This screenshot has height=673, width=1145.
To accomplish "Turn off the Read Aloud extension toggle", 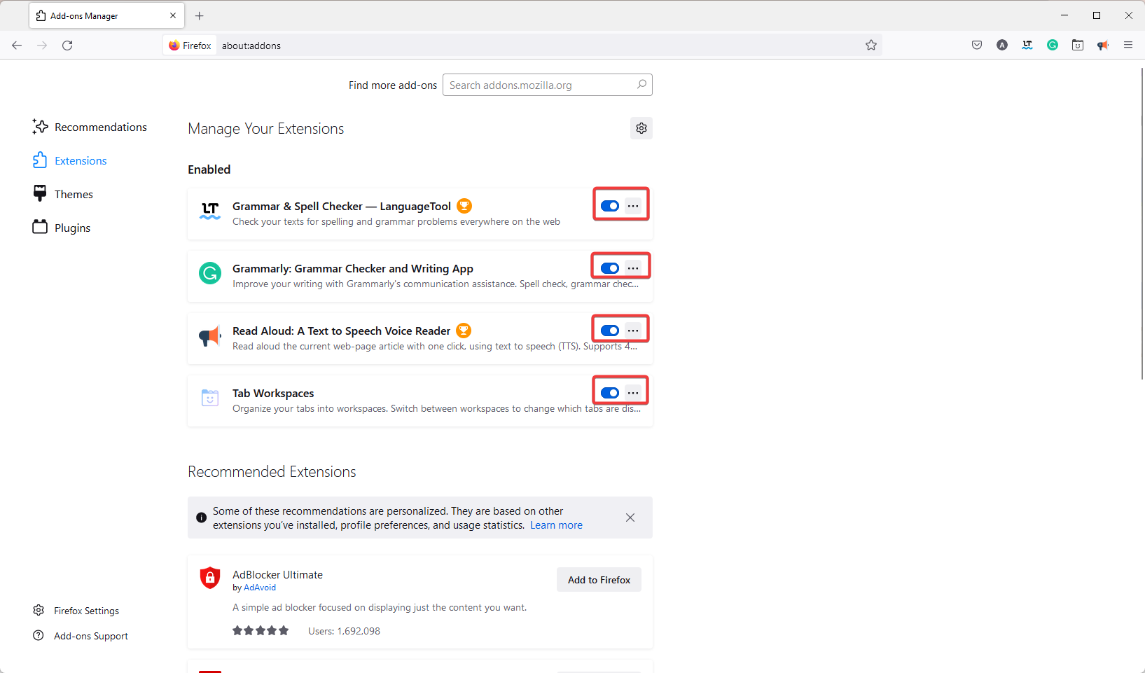I will 610,331.
